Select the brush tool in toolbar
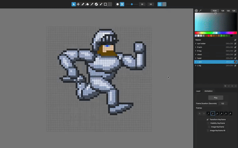 tap(101, 4)
